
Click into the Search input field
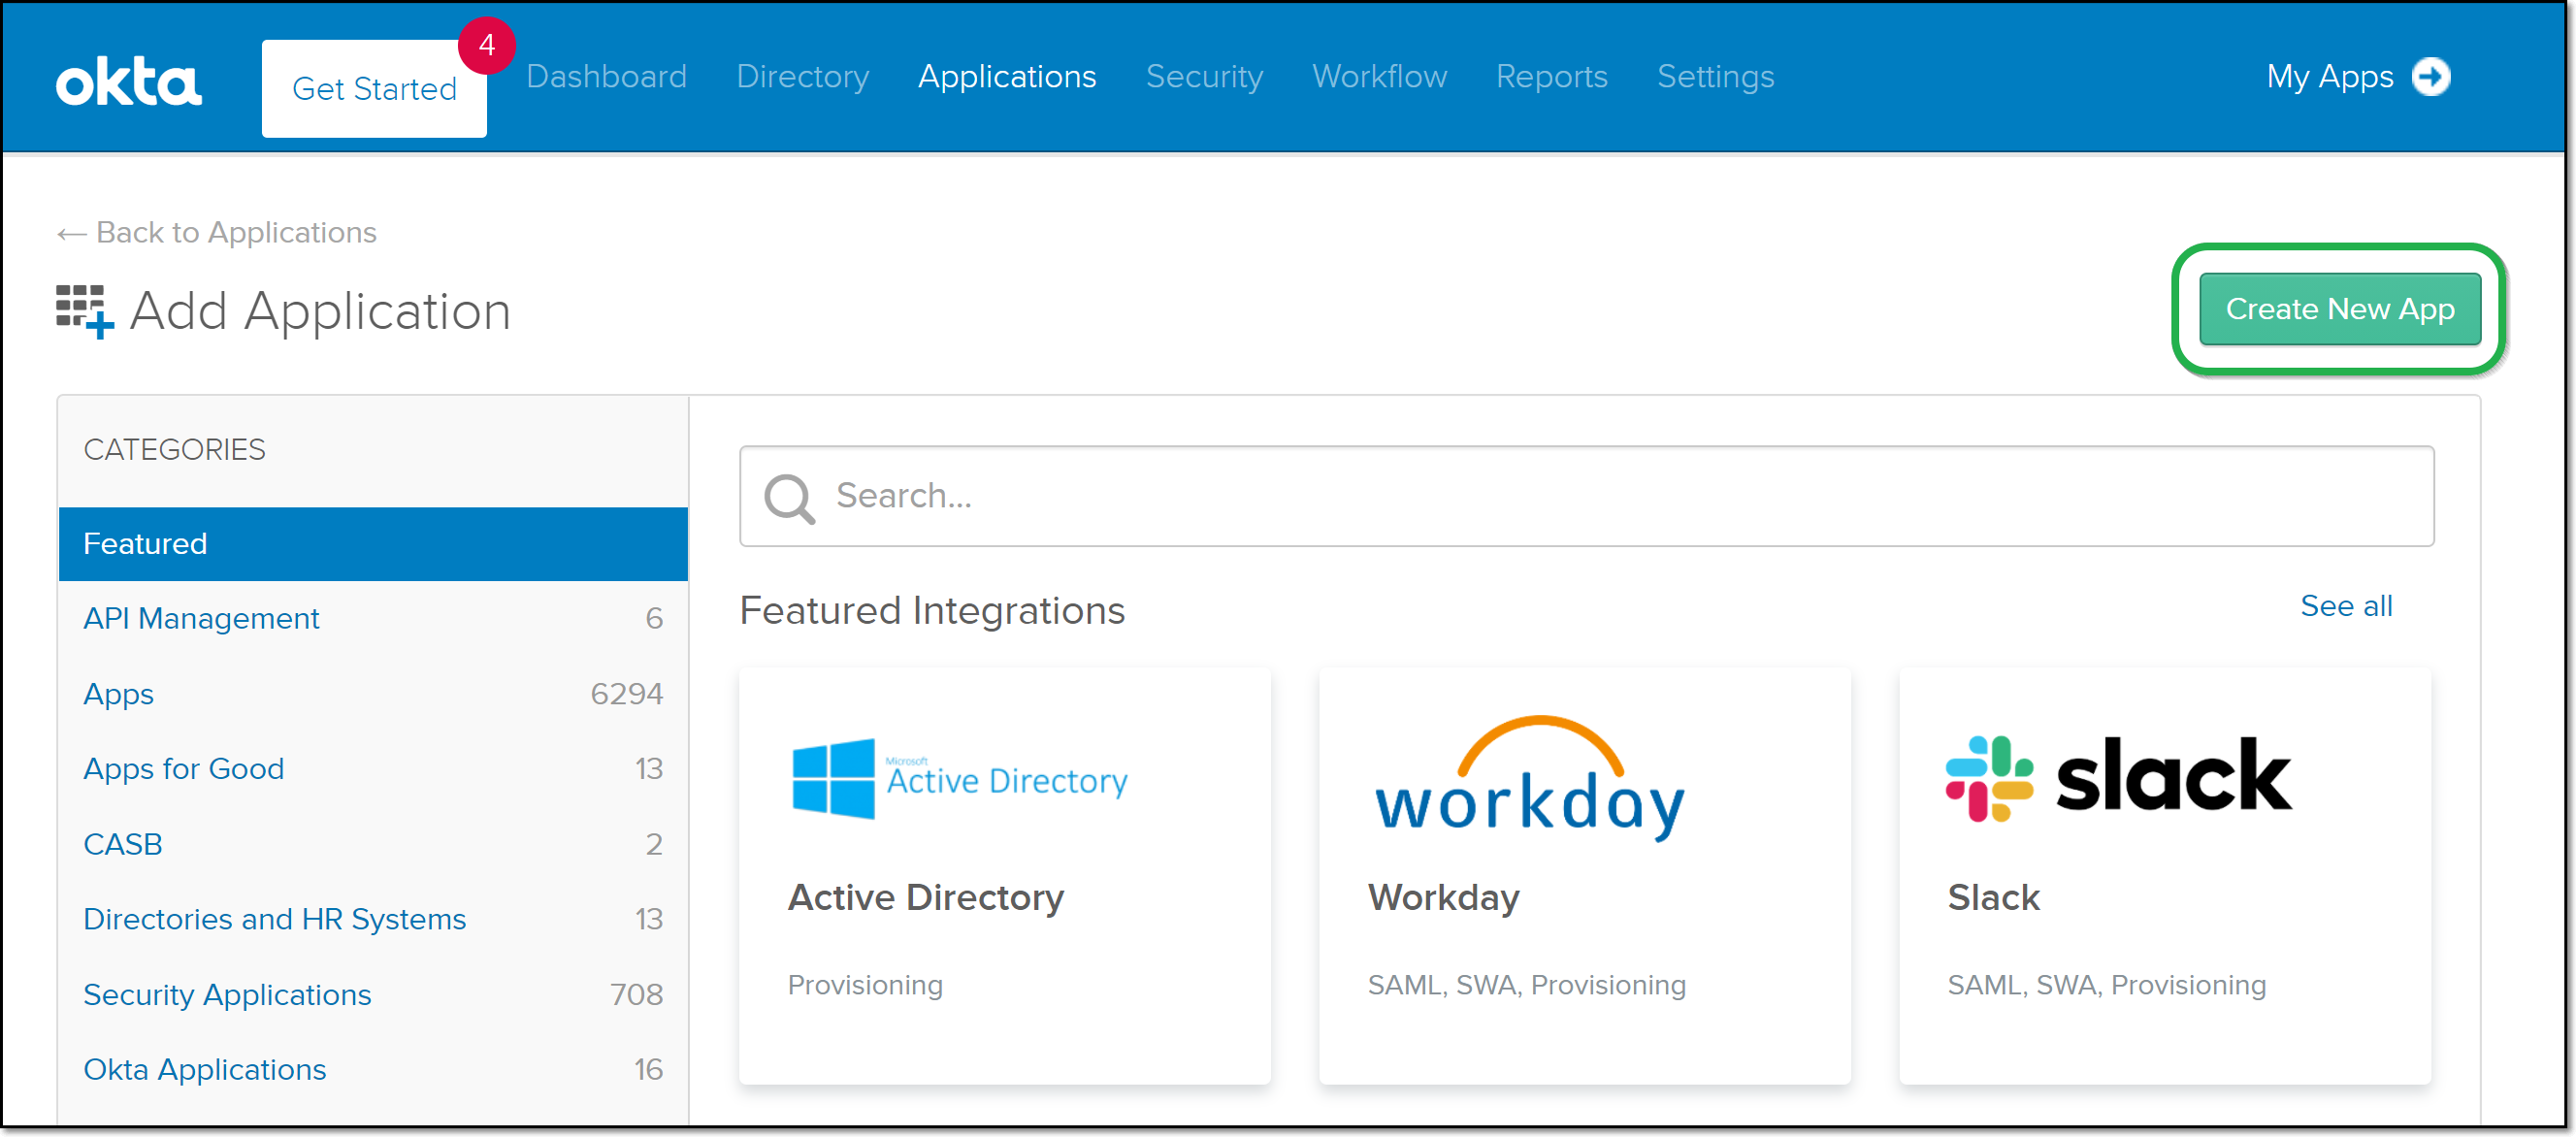(1586, 497)
